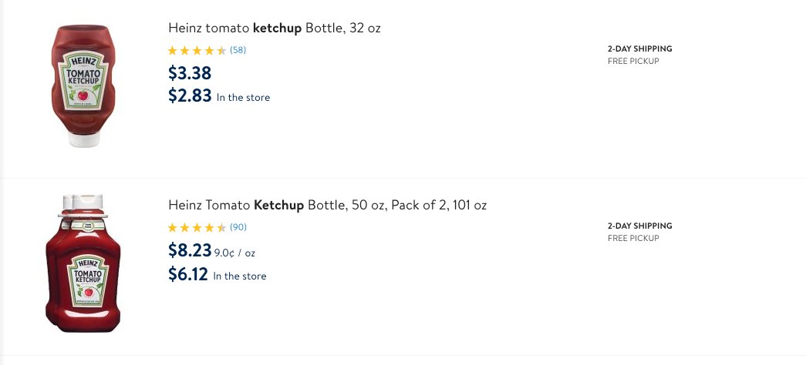This screenshot has height=365, width=806.
Task: Open the (90) reviews count link
Action: tap(238, 227)
